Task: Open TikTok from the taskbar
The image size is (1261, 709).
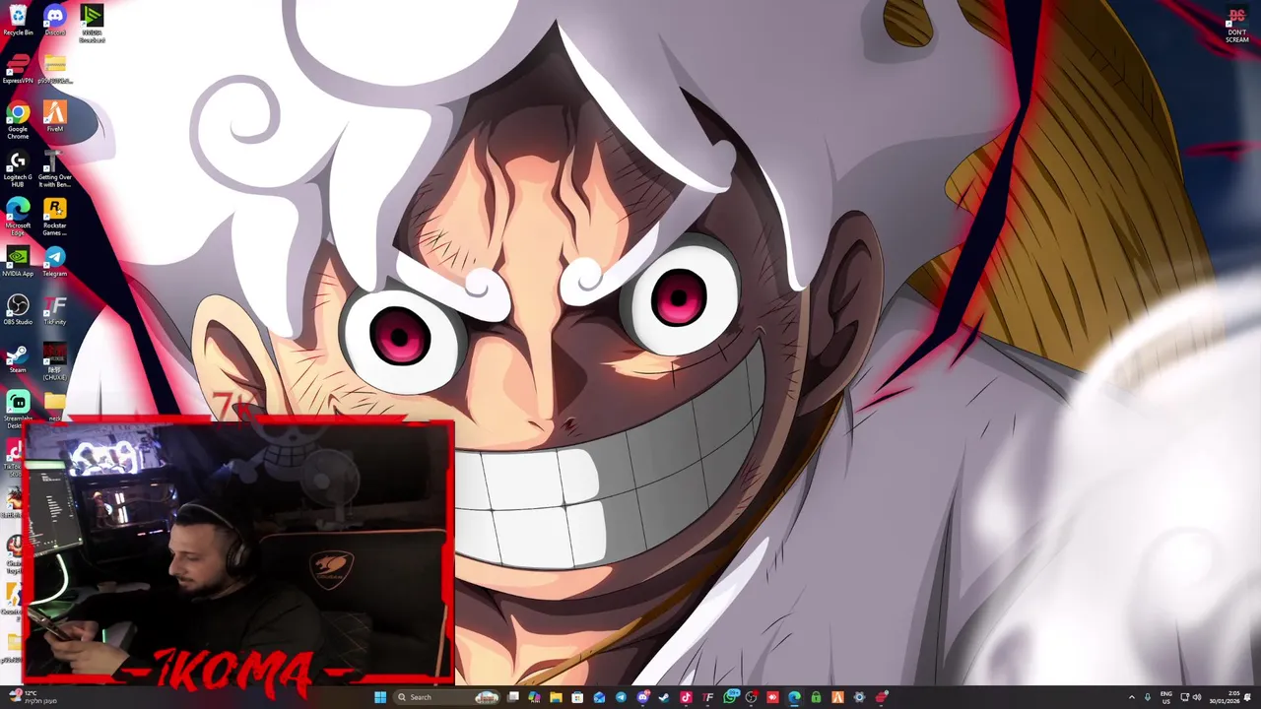Action: (x=687, y=697)
